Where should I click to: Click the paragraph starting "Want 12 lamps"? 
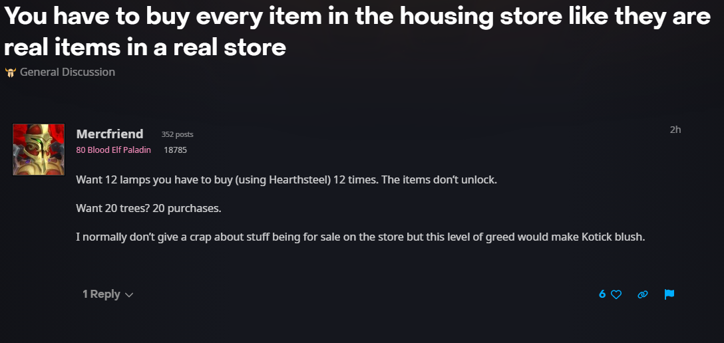pyautogui.click(x=286, y=180)
